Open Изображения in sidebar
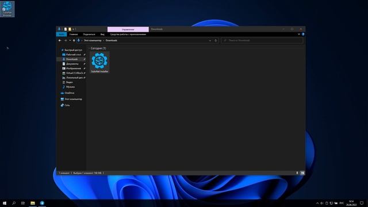The width and height of the screenshot is (368, 207). [x=73, y=68]
